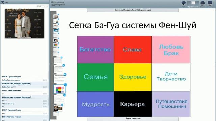Viewport: 216px width, 121px height.
Task: Select slide thumbnail number 11
Action: point(59,69)
